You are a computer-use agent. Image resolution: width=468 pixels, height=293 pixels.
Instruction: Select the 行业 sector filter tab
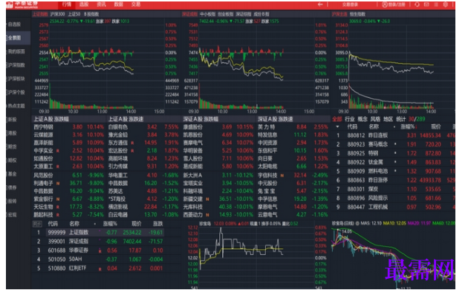[x=349, y=119]
